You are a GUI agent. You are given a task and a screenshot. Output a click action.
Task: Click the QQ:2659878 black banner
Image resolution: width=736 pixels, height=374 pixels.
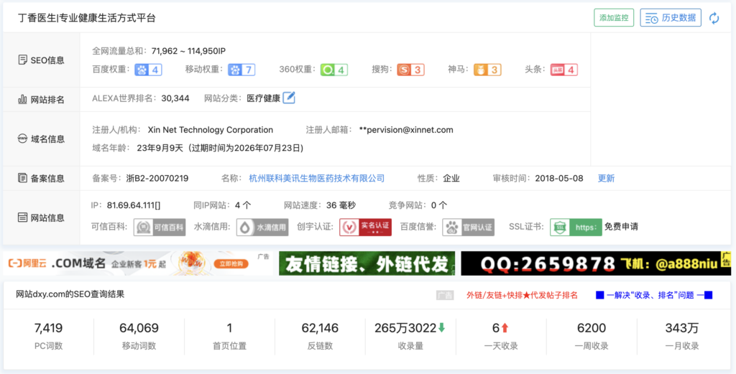[596, 263]
